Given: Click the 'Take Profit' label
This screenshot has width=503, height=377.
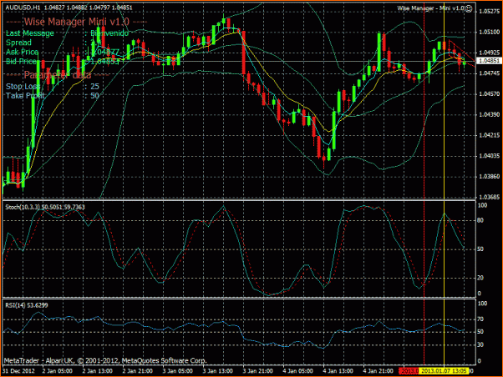Looking at the screenshot, I should [25, 96].
